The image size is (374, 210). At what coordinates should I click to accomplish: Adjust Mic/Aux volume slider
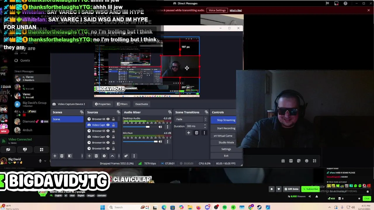[155, 142]
